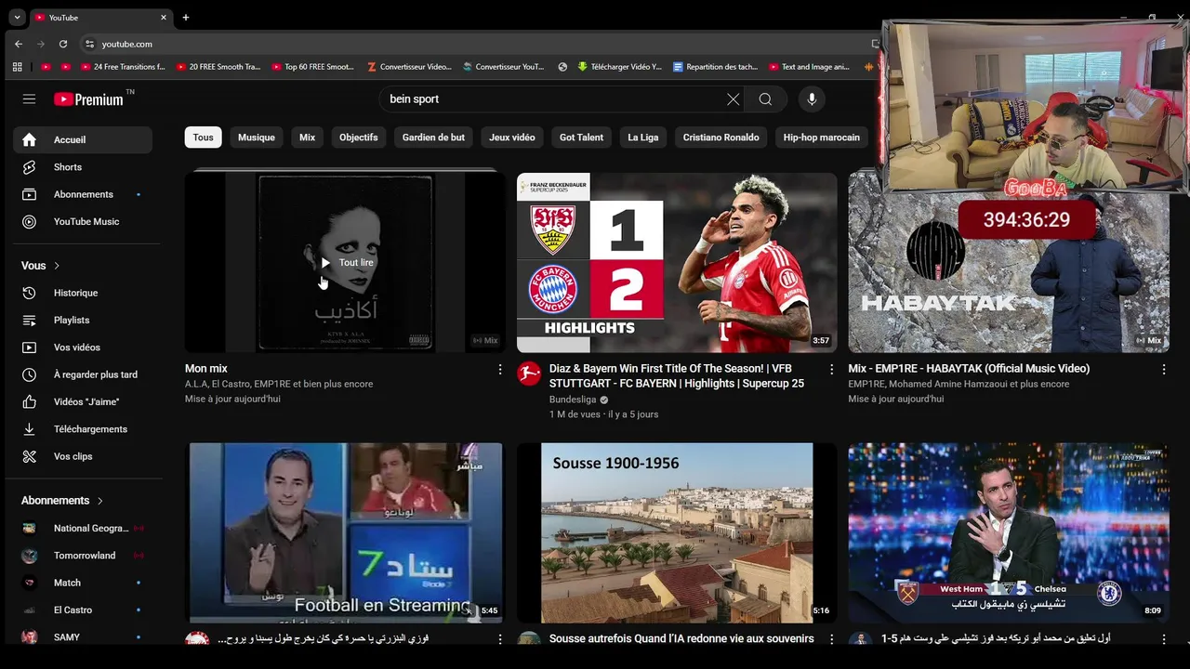Open options menu for Mon mix
Viewport: 1190px width, 669px height.
500,370
